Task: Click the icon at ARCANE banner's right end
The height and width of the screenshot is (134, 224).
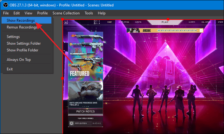Action: click(201, 30)
